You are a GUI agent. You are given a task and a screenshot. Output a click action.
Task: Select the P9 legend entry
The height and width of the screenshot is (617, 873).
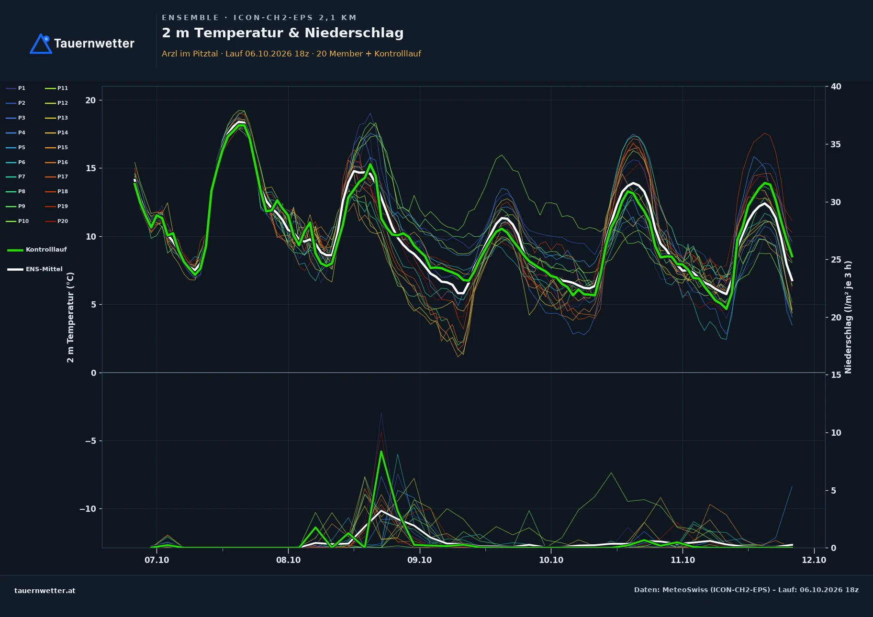pyautogui.click(x=16, y=206)
